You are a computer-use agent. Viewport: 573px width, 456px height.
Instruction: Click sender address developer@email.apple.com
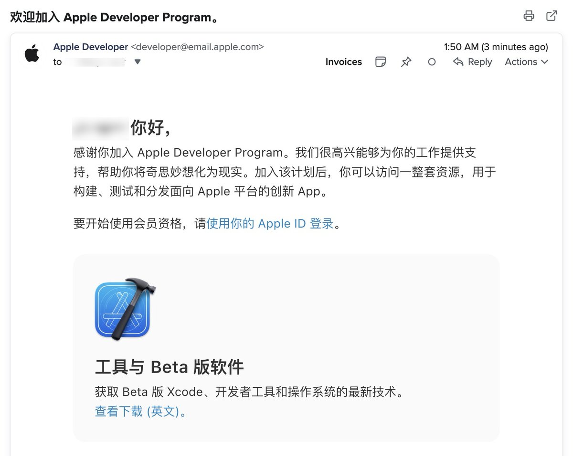click(197, 47)
